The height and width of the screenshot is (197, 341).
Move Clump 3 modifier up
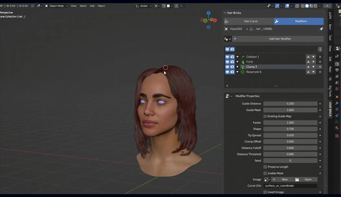308,67
